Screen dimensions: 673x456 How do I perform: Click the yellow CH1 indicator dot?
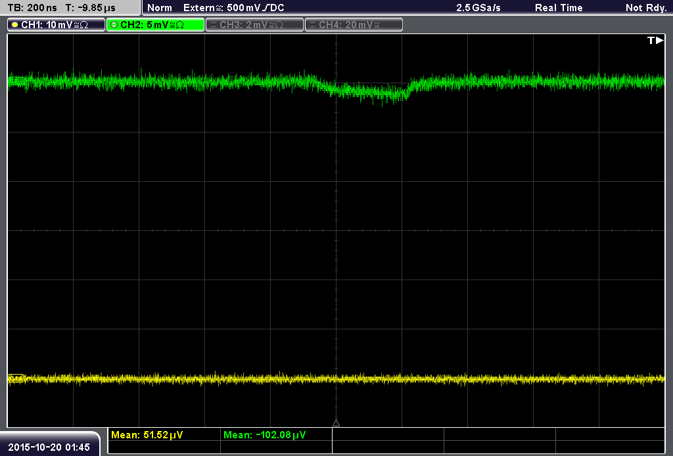pyautogui.click(x=14, y=25)
